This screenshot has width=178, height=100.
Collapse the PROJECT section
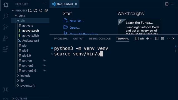[13, 11]
